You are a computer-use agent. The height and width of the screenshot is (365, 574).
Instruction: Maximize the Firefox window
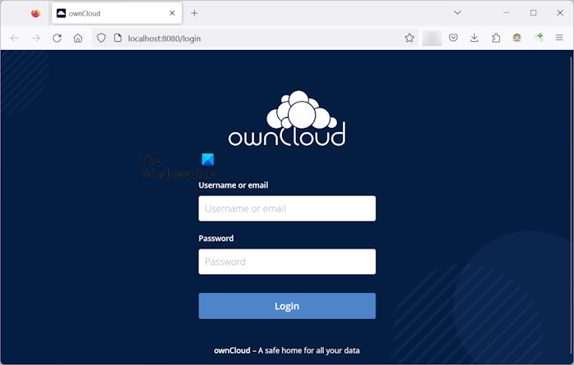[533, 13]
